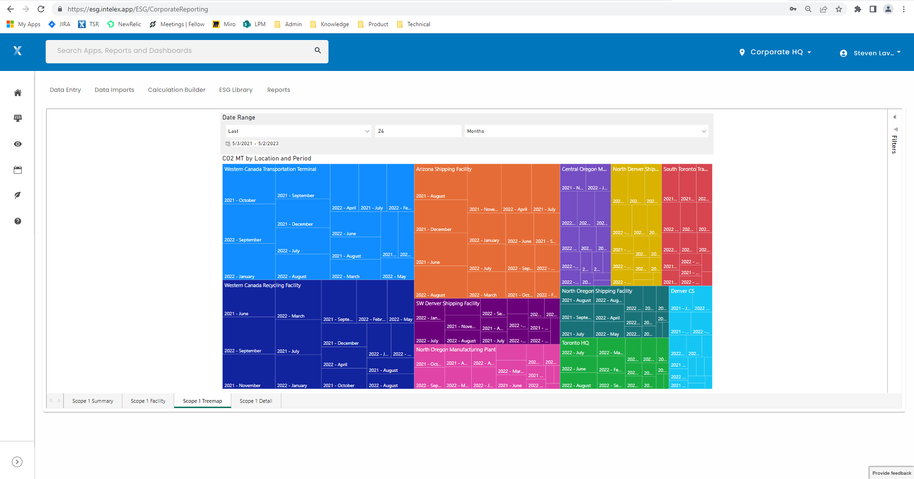
Task: Open the calendar icon in the sidebar
Action: (18, 170)
